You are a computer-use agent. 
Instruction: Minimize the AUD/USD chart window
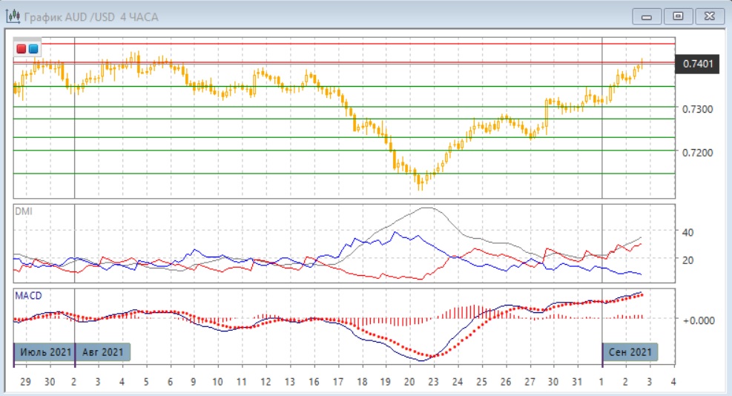[647, 16]
